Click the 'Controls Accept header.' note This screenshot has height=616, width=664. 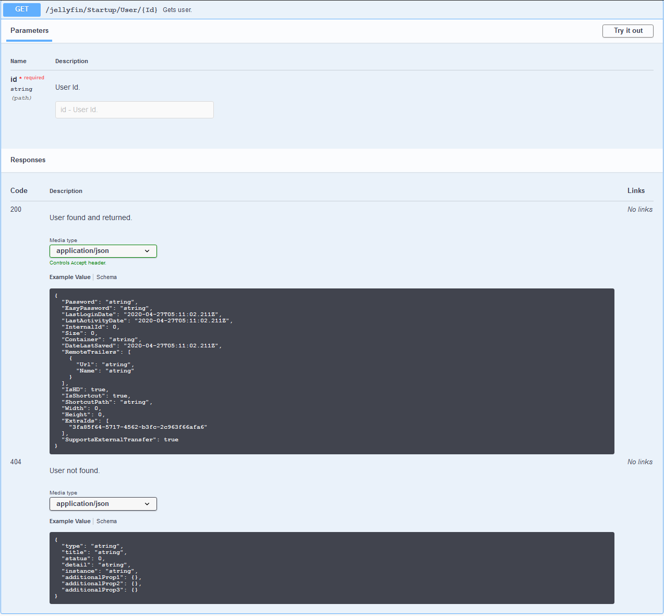[x=78, y=263]
